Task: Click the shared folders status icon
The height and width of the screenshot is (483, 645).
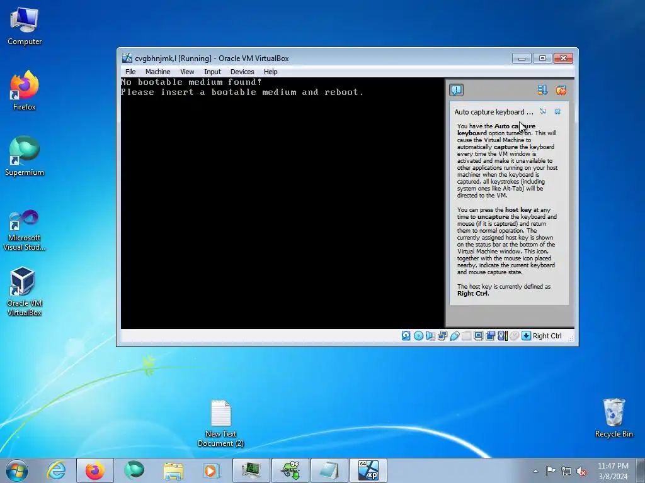Action: point(467,336)
